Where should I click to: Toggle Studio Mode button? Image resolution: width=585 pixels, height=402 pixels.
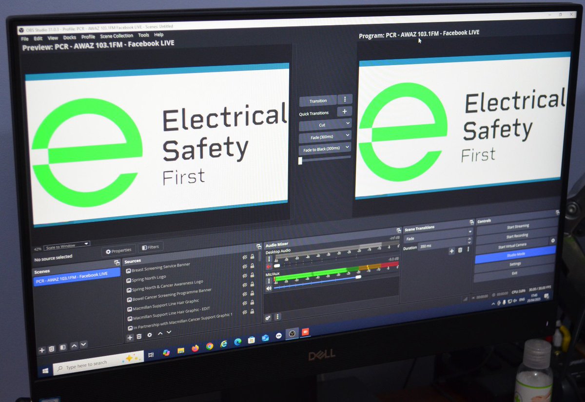[516, 254]
